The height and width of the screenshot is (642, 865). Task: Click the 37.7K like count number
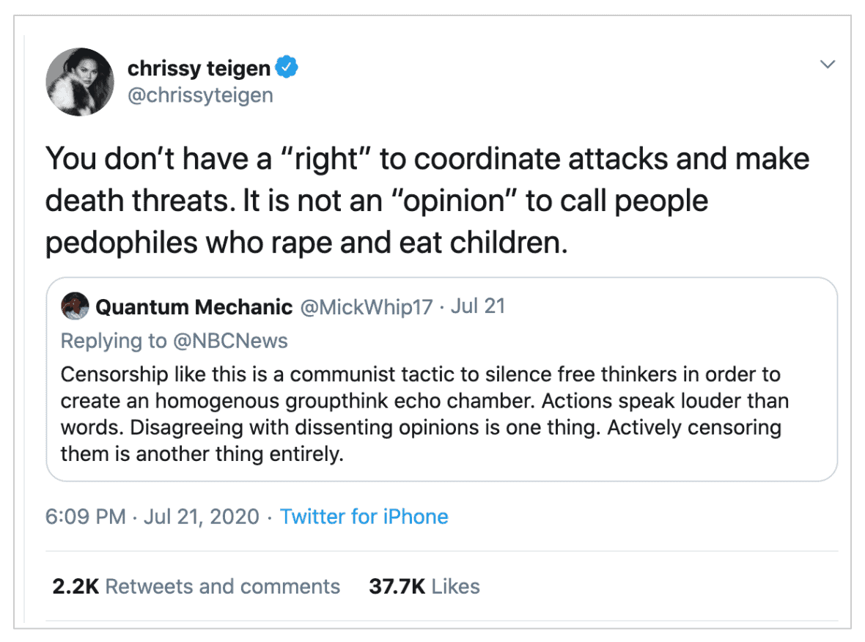(397, 586)
